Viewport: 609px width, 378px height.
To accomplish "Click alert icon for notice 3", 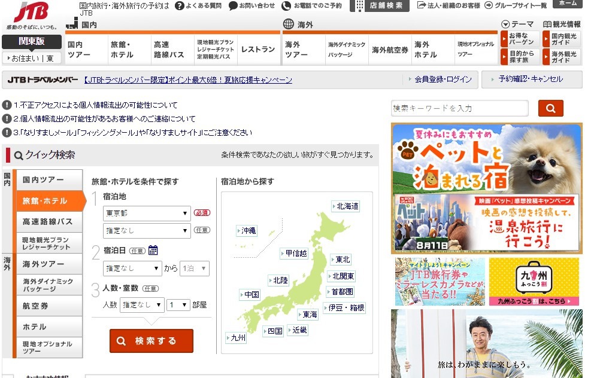I will pyautogui.click(x=7, y=133).
